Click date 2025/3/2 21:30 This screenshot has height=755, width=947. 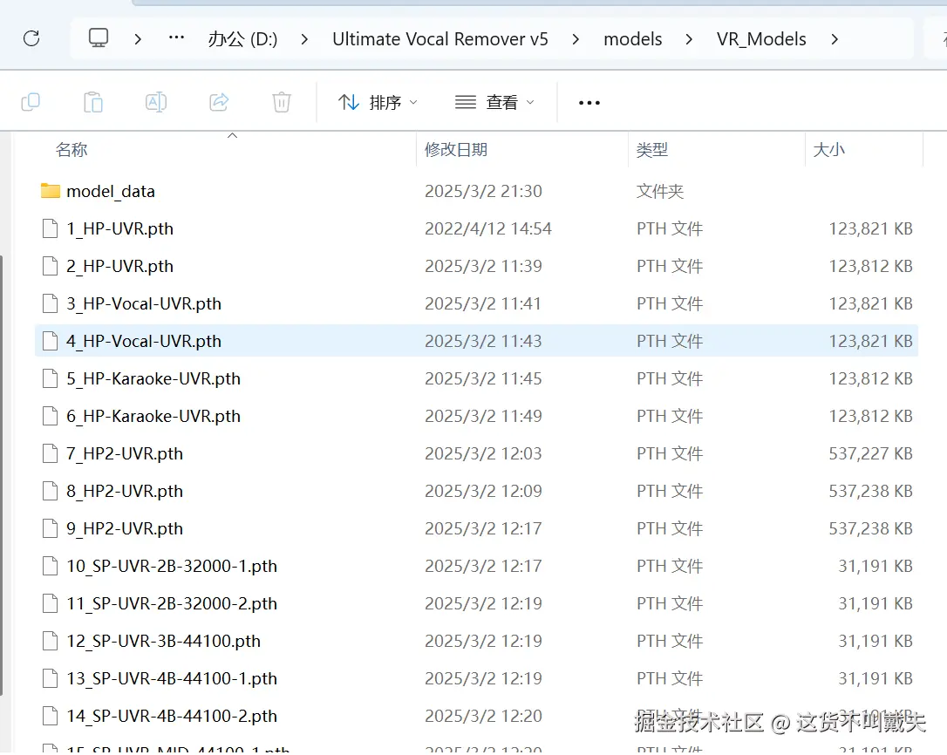(x=483, y=192)
